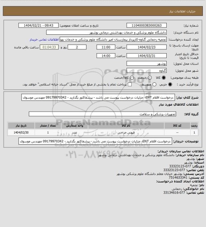Image resolution: width=206 pixels, height=227 pixels.
Task: Click the قیچی جراحی item name cell
Action: pos(126,132)
